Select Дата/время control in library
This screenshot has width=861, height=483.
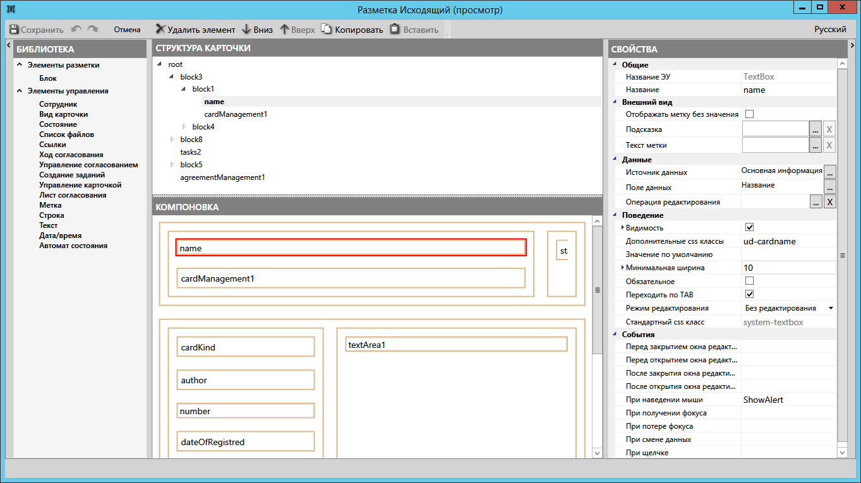coord(60,236)
